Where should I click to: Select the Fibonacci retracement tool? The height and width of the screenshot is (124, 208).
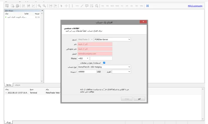point(92,6)
